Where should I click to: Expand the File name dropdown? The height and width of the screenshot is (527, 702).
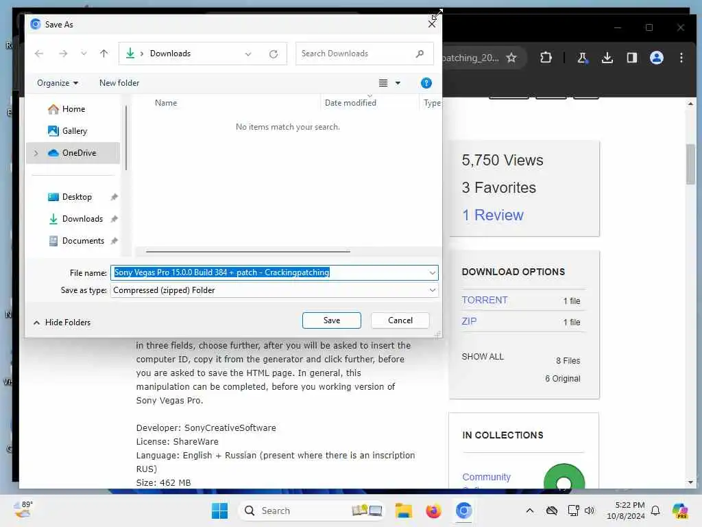432,272
